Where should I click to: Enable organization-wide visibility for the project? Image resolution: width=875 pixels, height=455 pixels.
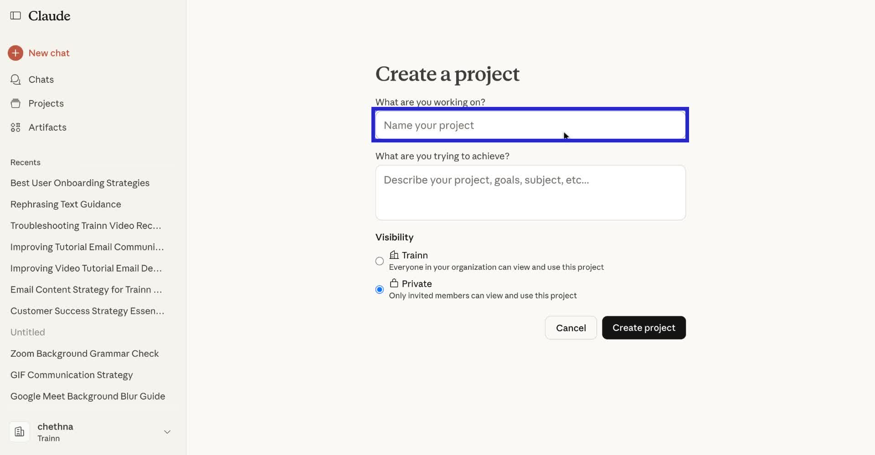(379, 261)
